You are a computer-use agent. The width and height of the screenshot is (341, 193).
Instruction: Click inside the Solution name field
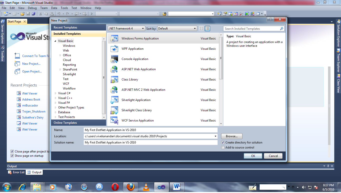tap(150, 142)
